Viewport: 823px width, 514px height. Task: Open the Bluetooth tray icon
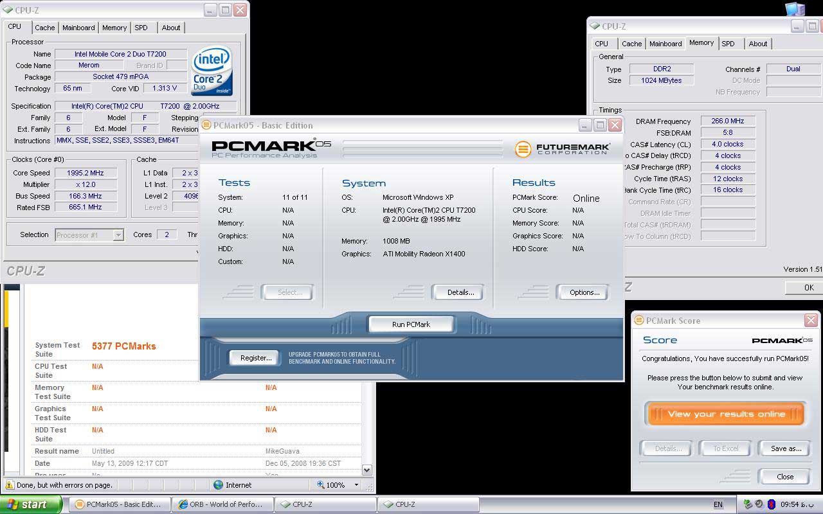click(x=771, y=504)
